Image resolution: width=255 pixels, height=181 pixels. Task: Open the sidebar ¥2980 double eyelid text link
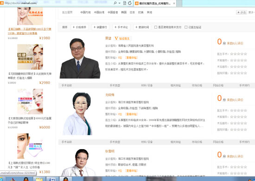tap(30, 76)
